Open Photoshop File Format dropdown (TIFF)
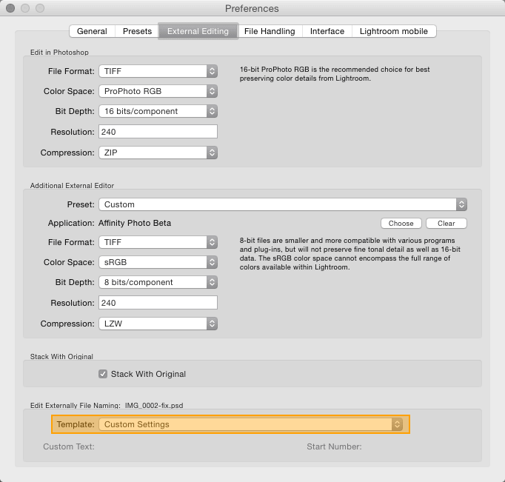 coord(158,71)
